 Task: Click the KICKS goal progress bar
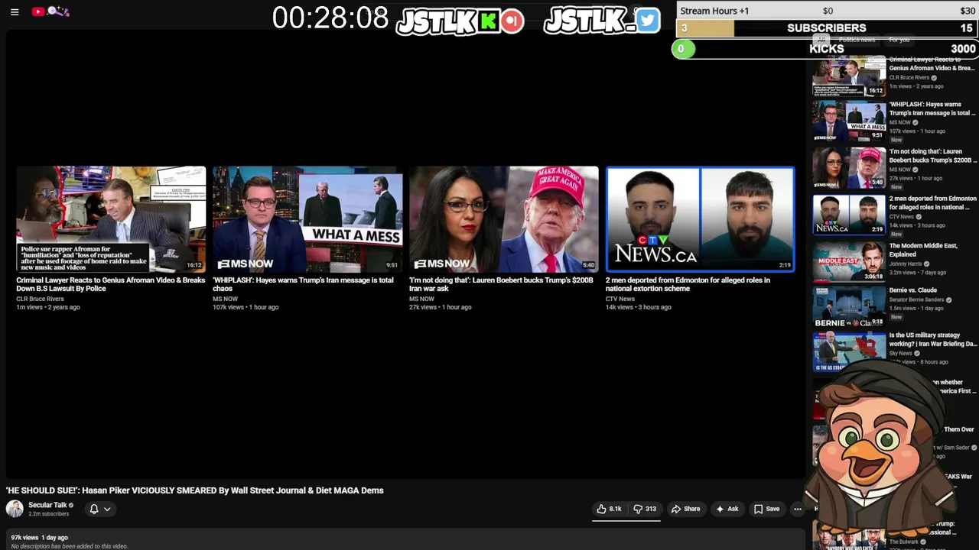point(827,49)
